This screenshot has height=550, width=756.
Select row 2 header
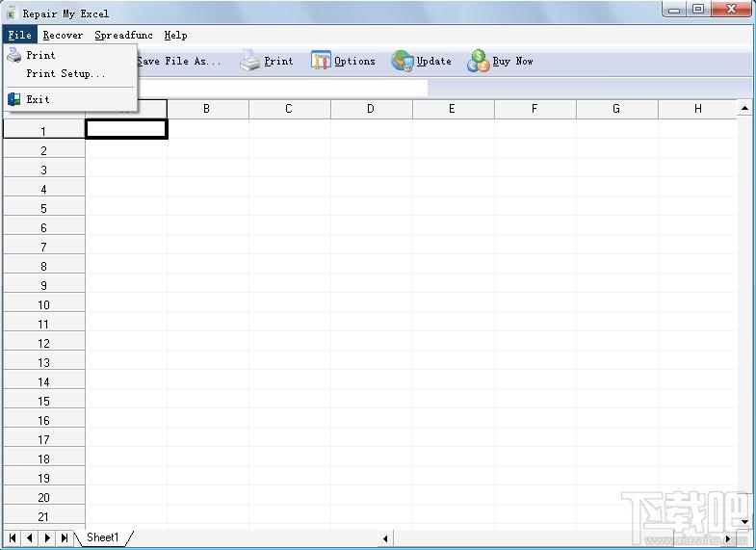tap(44, 148)
